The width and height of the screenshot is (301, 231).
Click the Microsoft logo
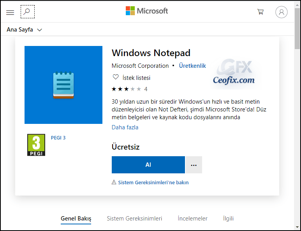147,11
